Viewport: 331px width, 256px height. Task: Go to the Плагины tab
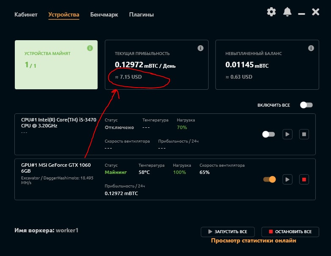pyautogui.click(x=141, y=14)
